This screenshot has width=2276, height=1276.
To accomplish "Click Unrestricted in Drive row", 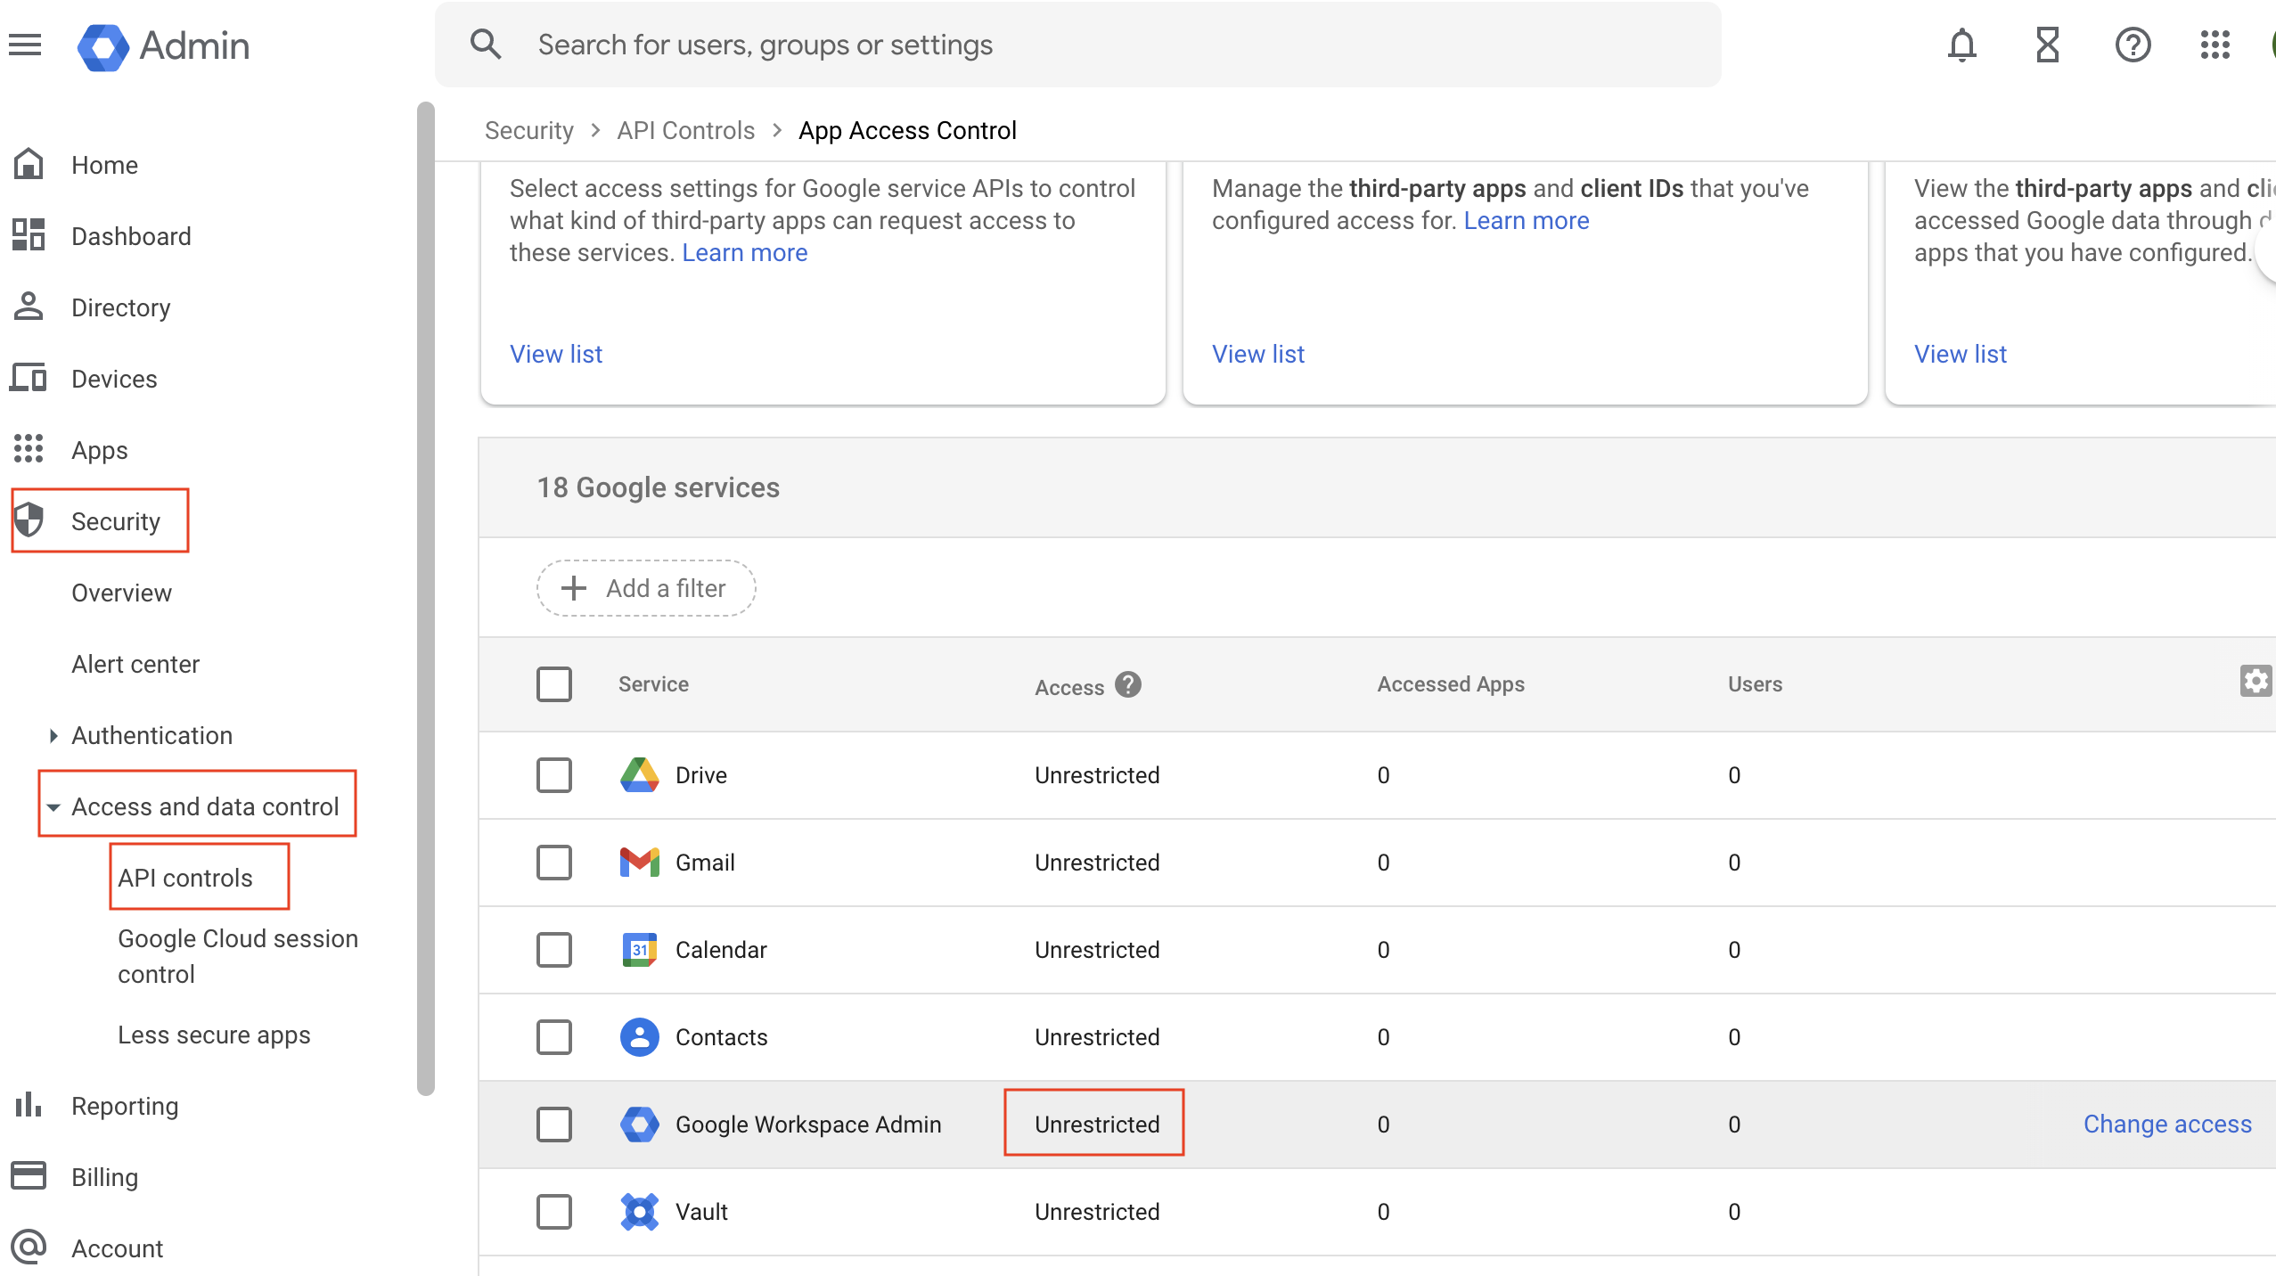I will pos(1097,774).
